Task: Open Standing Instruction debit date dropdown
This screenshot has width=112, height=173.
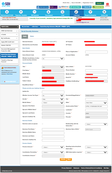Action: [96, 147]
